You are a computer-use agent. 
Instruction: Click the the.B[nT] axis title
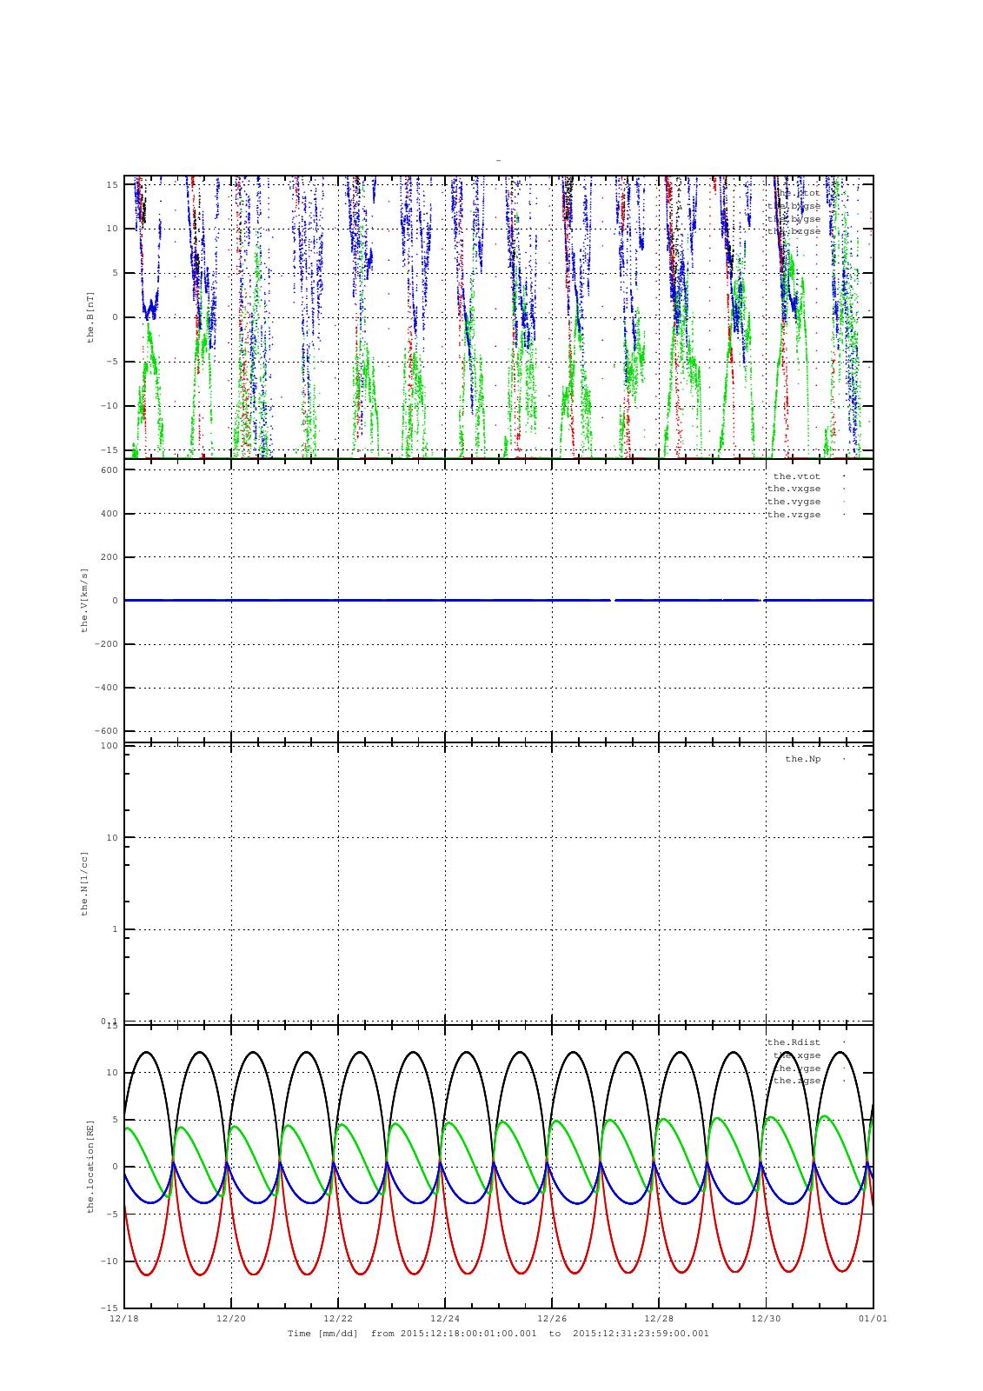[90, 316]
